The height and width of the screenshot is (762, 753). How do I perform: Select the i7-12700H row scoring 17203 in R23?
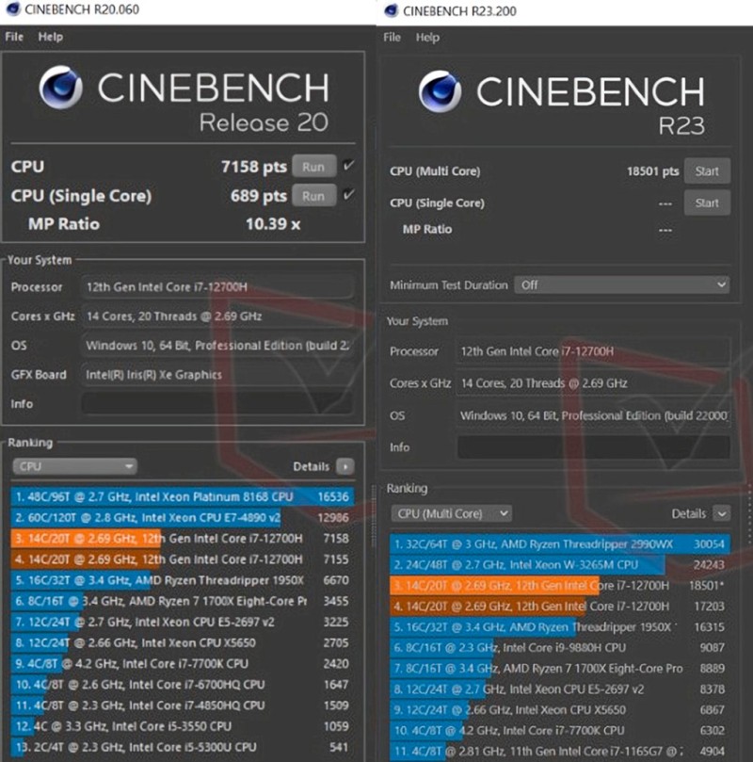(560, 606)
